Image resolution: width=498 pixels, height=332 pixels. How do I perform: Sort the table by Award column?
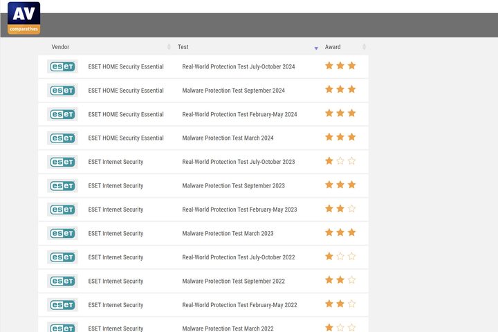click(333, 47)
